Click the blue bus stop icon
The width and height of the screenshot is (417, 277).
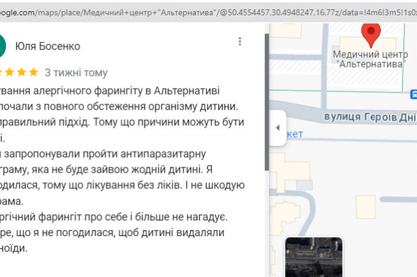pyautogui.click(x=413, y=95)
